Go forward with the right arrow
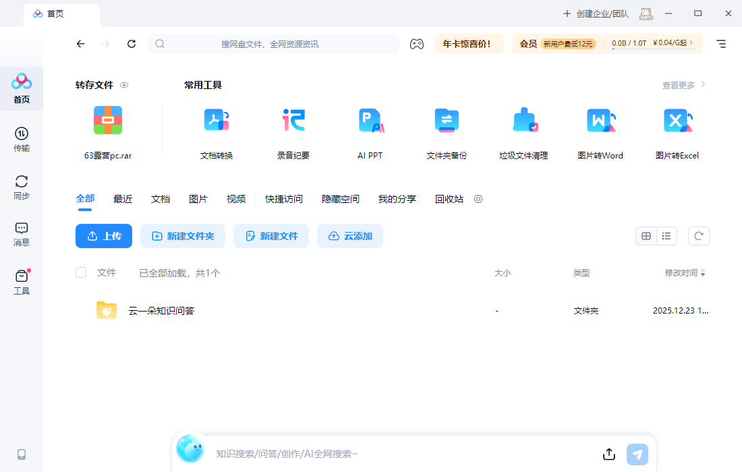 tap(105, 44)
